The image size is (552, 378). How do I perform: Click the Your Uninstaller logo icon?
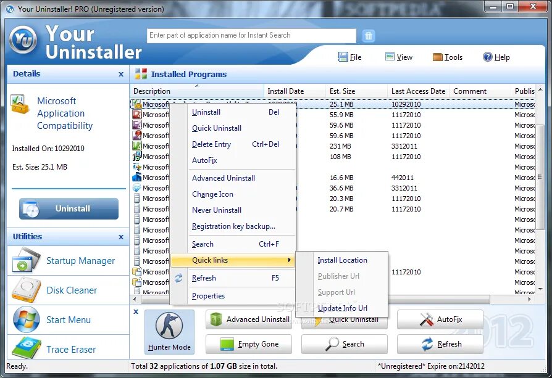pos(23,39)
